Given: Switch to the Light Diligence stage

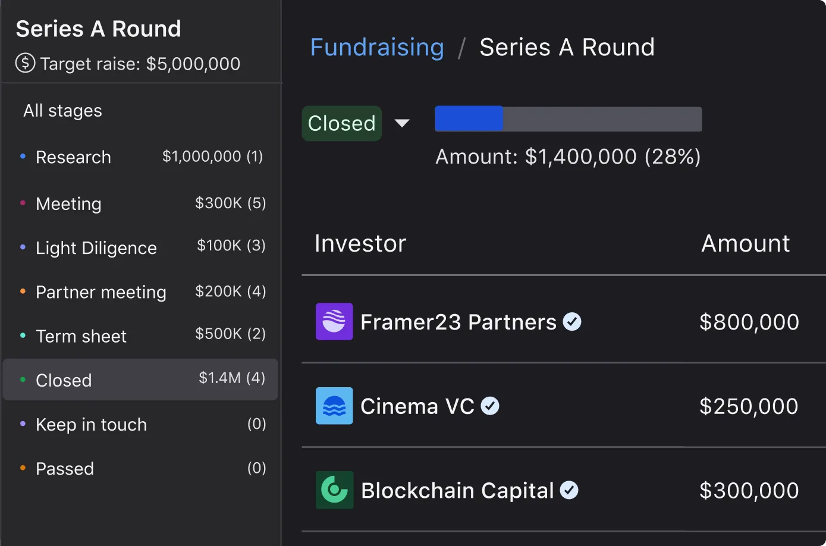Looking at the screenshot, I should [x=96, y=248].
